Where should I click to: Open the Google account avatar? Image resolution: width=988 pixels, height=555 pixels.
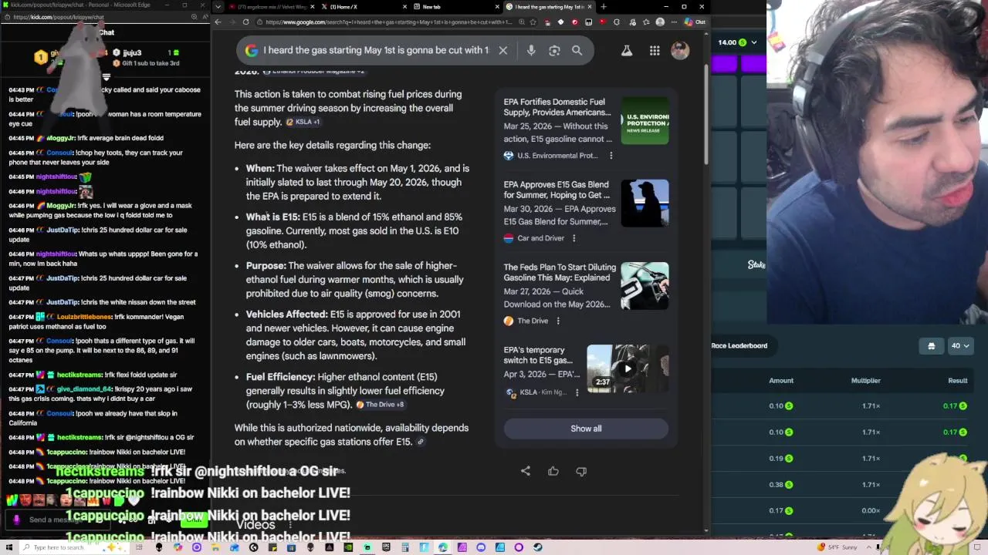[680, 50]
